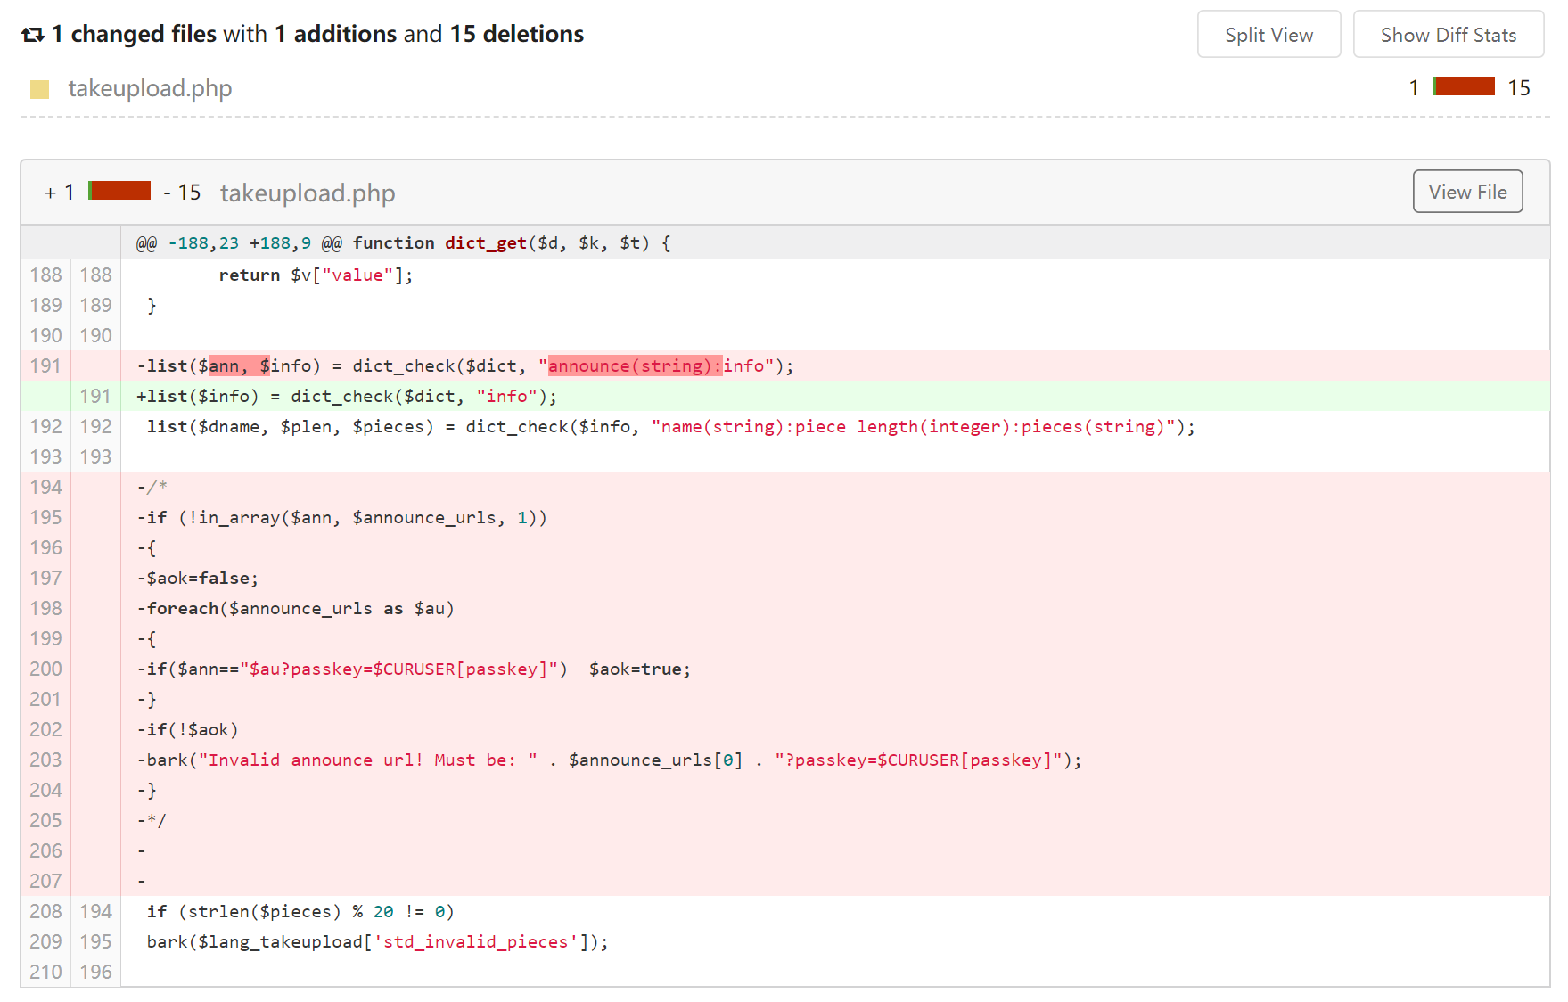Click the diff-stat bar in file header
The height and width of the screenshot is (1002, 1568).
point(119,191)
